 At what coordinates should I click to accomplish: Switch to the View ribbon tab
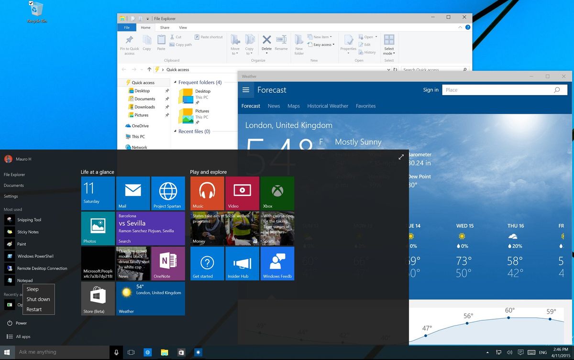[183, 27]
